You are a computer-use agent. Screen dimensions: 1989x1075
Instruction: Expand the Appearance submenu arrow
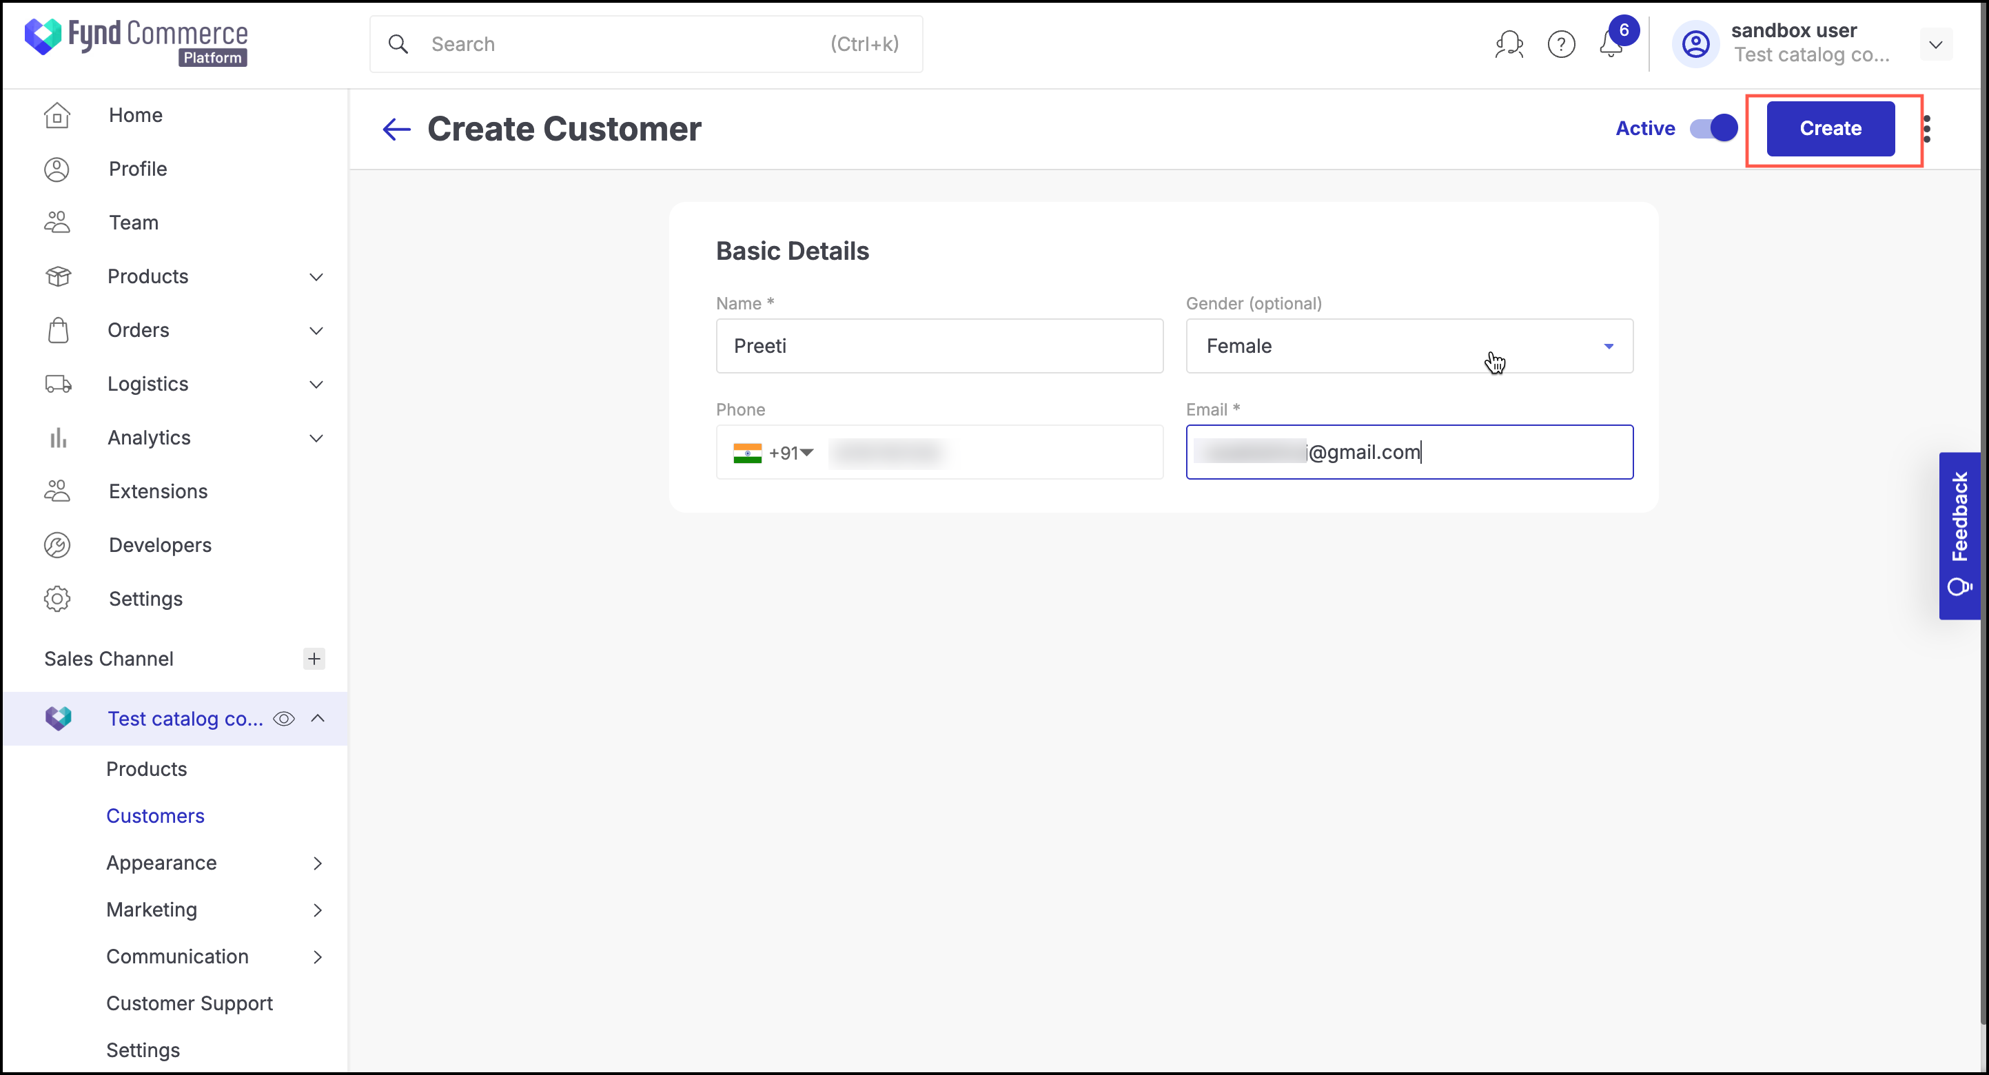[x=317, y=863]
